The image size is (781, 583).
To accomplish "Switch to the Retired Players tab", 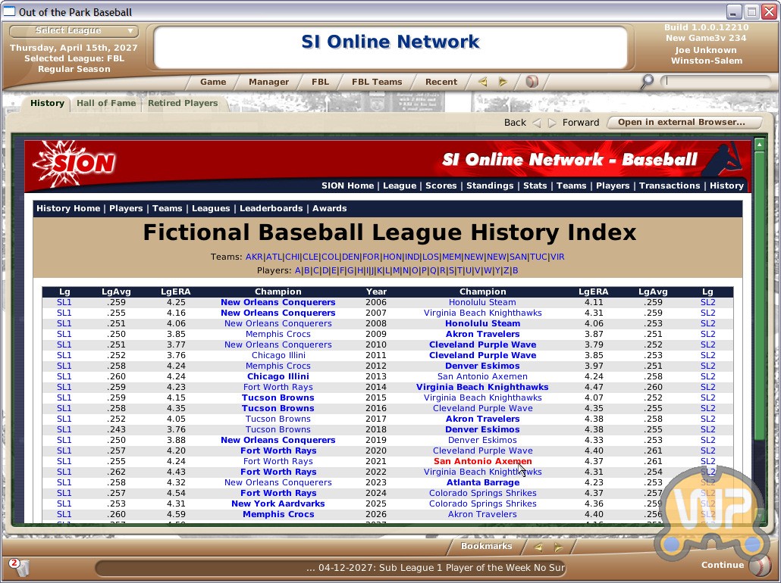I will point(183,104).
